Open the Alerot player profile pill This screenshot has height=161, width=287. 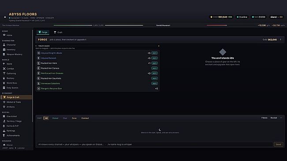[276, 17]
